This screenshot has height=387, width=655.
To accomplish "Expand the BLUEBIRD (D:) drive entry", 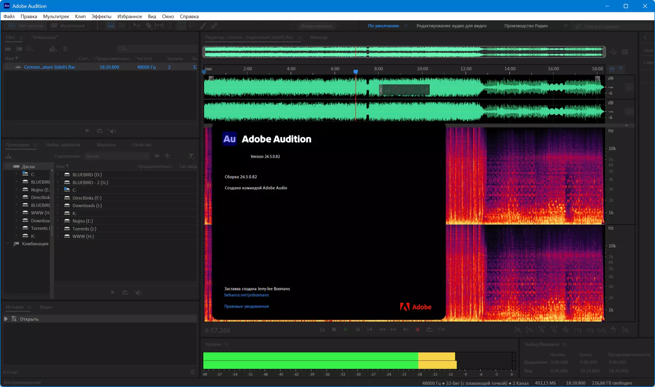I will pos(58,175).
